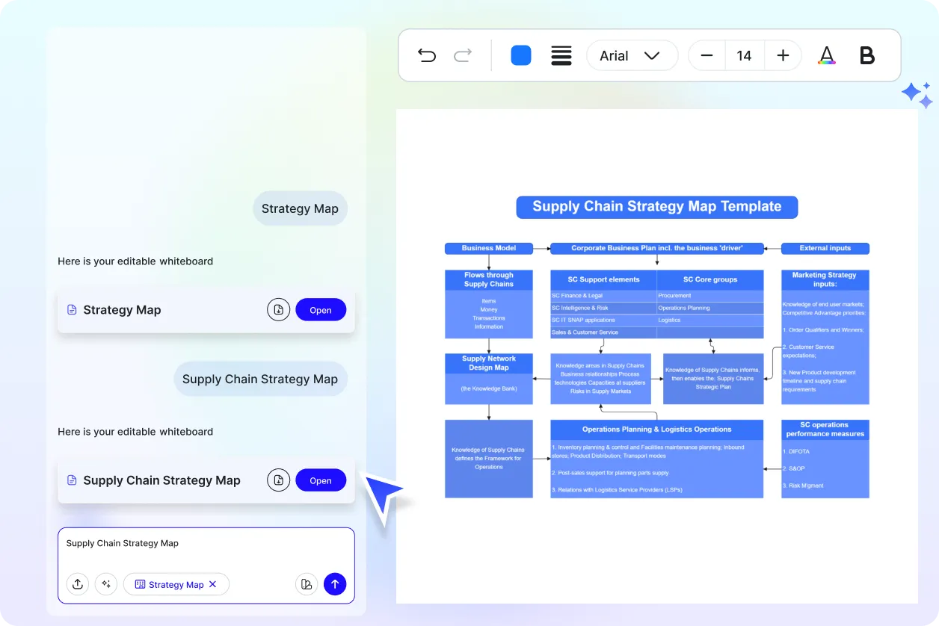This screenshot has height=626, width=939.
Task: Select the External inputs box
Action: 825,248
